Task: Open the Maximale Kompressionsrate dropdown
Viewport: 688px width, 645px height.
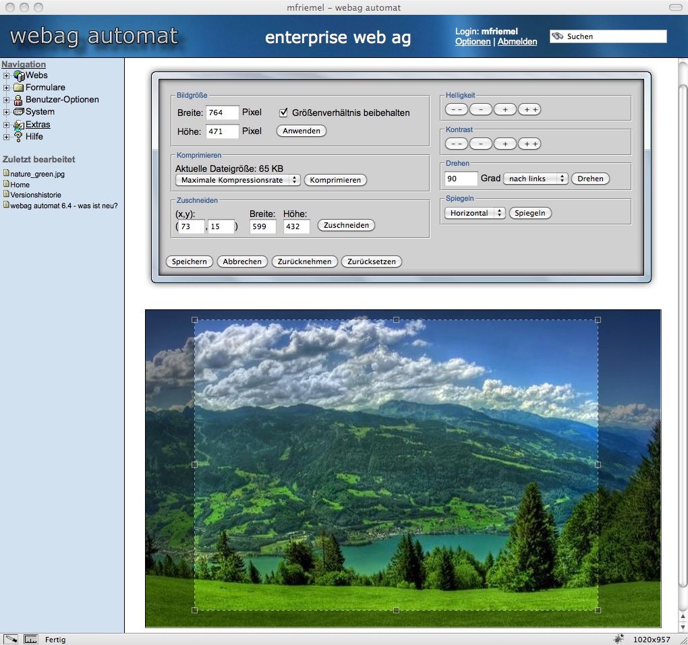Action: click(237, 180)
